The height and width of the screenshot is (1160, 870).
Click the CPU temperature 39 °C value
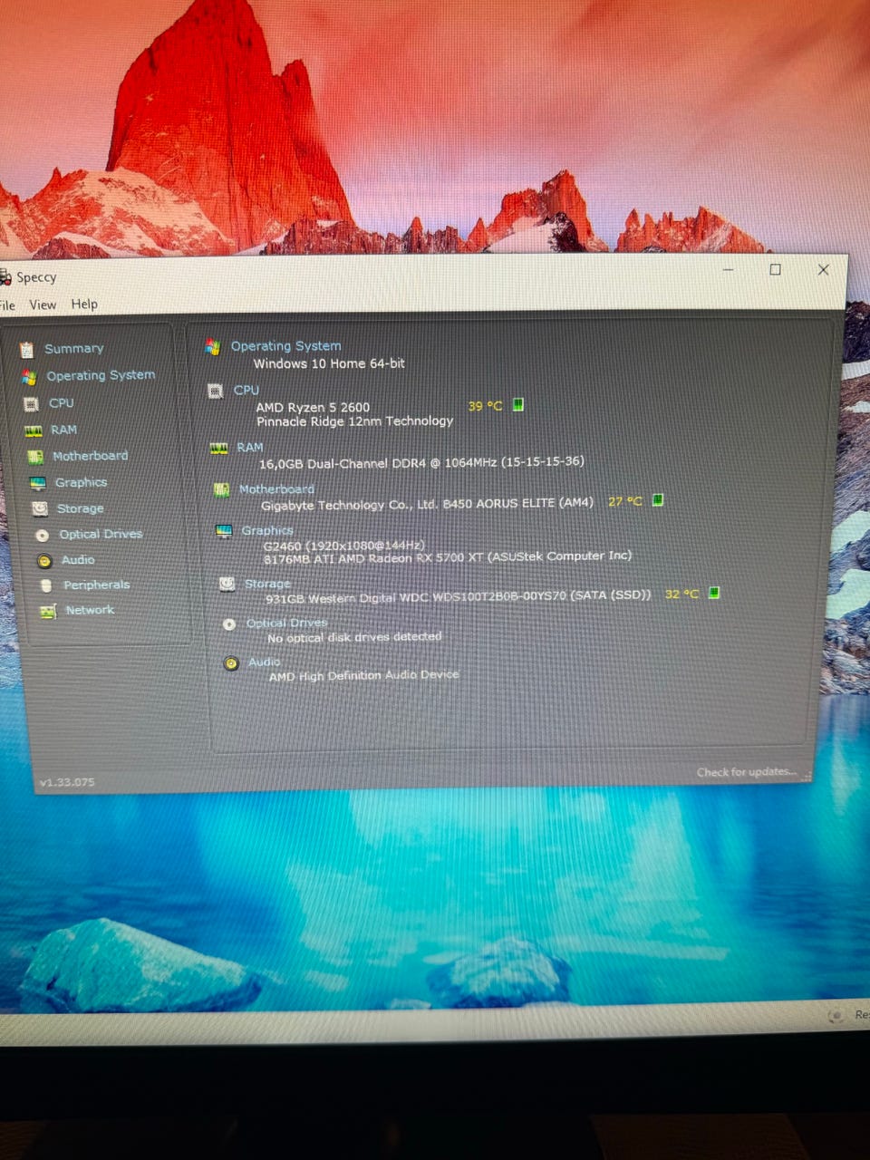485,406
